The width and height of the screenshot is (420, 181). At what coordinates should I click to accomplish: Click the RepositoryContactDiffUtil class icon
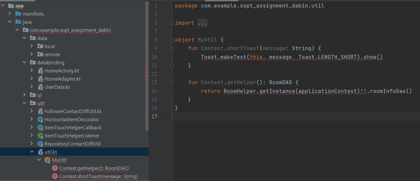pyautogui.click(x=40, y=144)
